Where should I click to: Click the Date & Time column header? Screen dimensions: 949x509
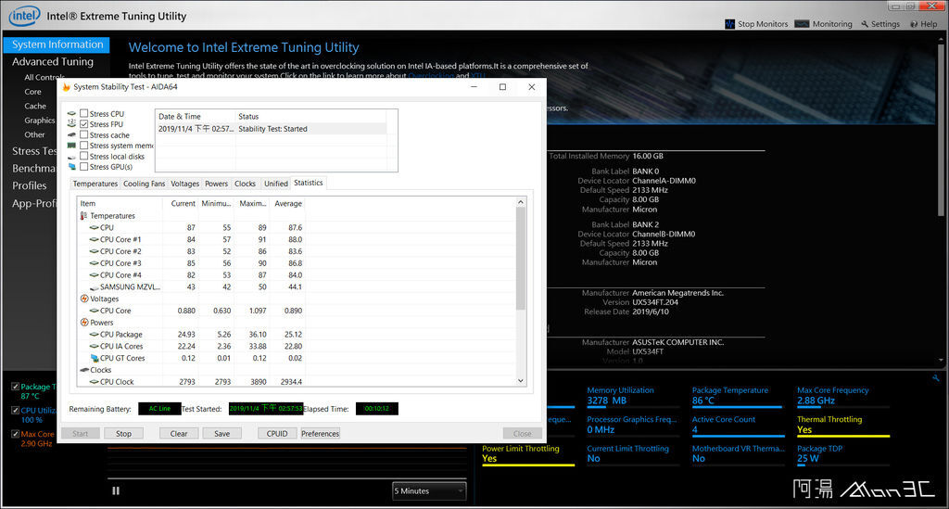coord(195,116)
